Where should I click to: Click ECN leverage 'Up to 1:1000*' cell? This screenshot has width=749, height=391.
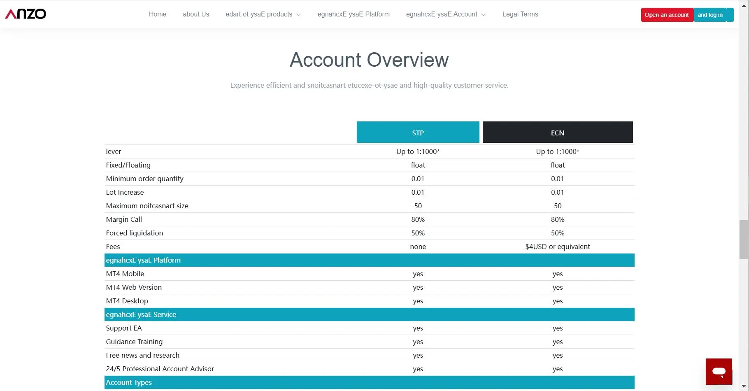click(x=558, y=151)
